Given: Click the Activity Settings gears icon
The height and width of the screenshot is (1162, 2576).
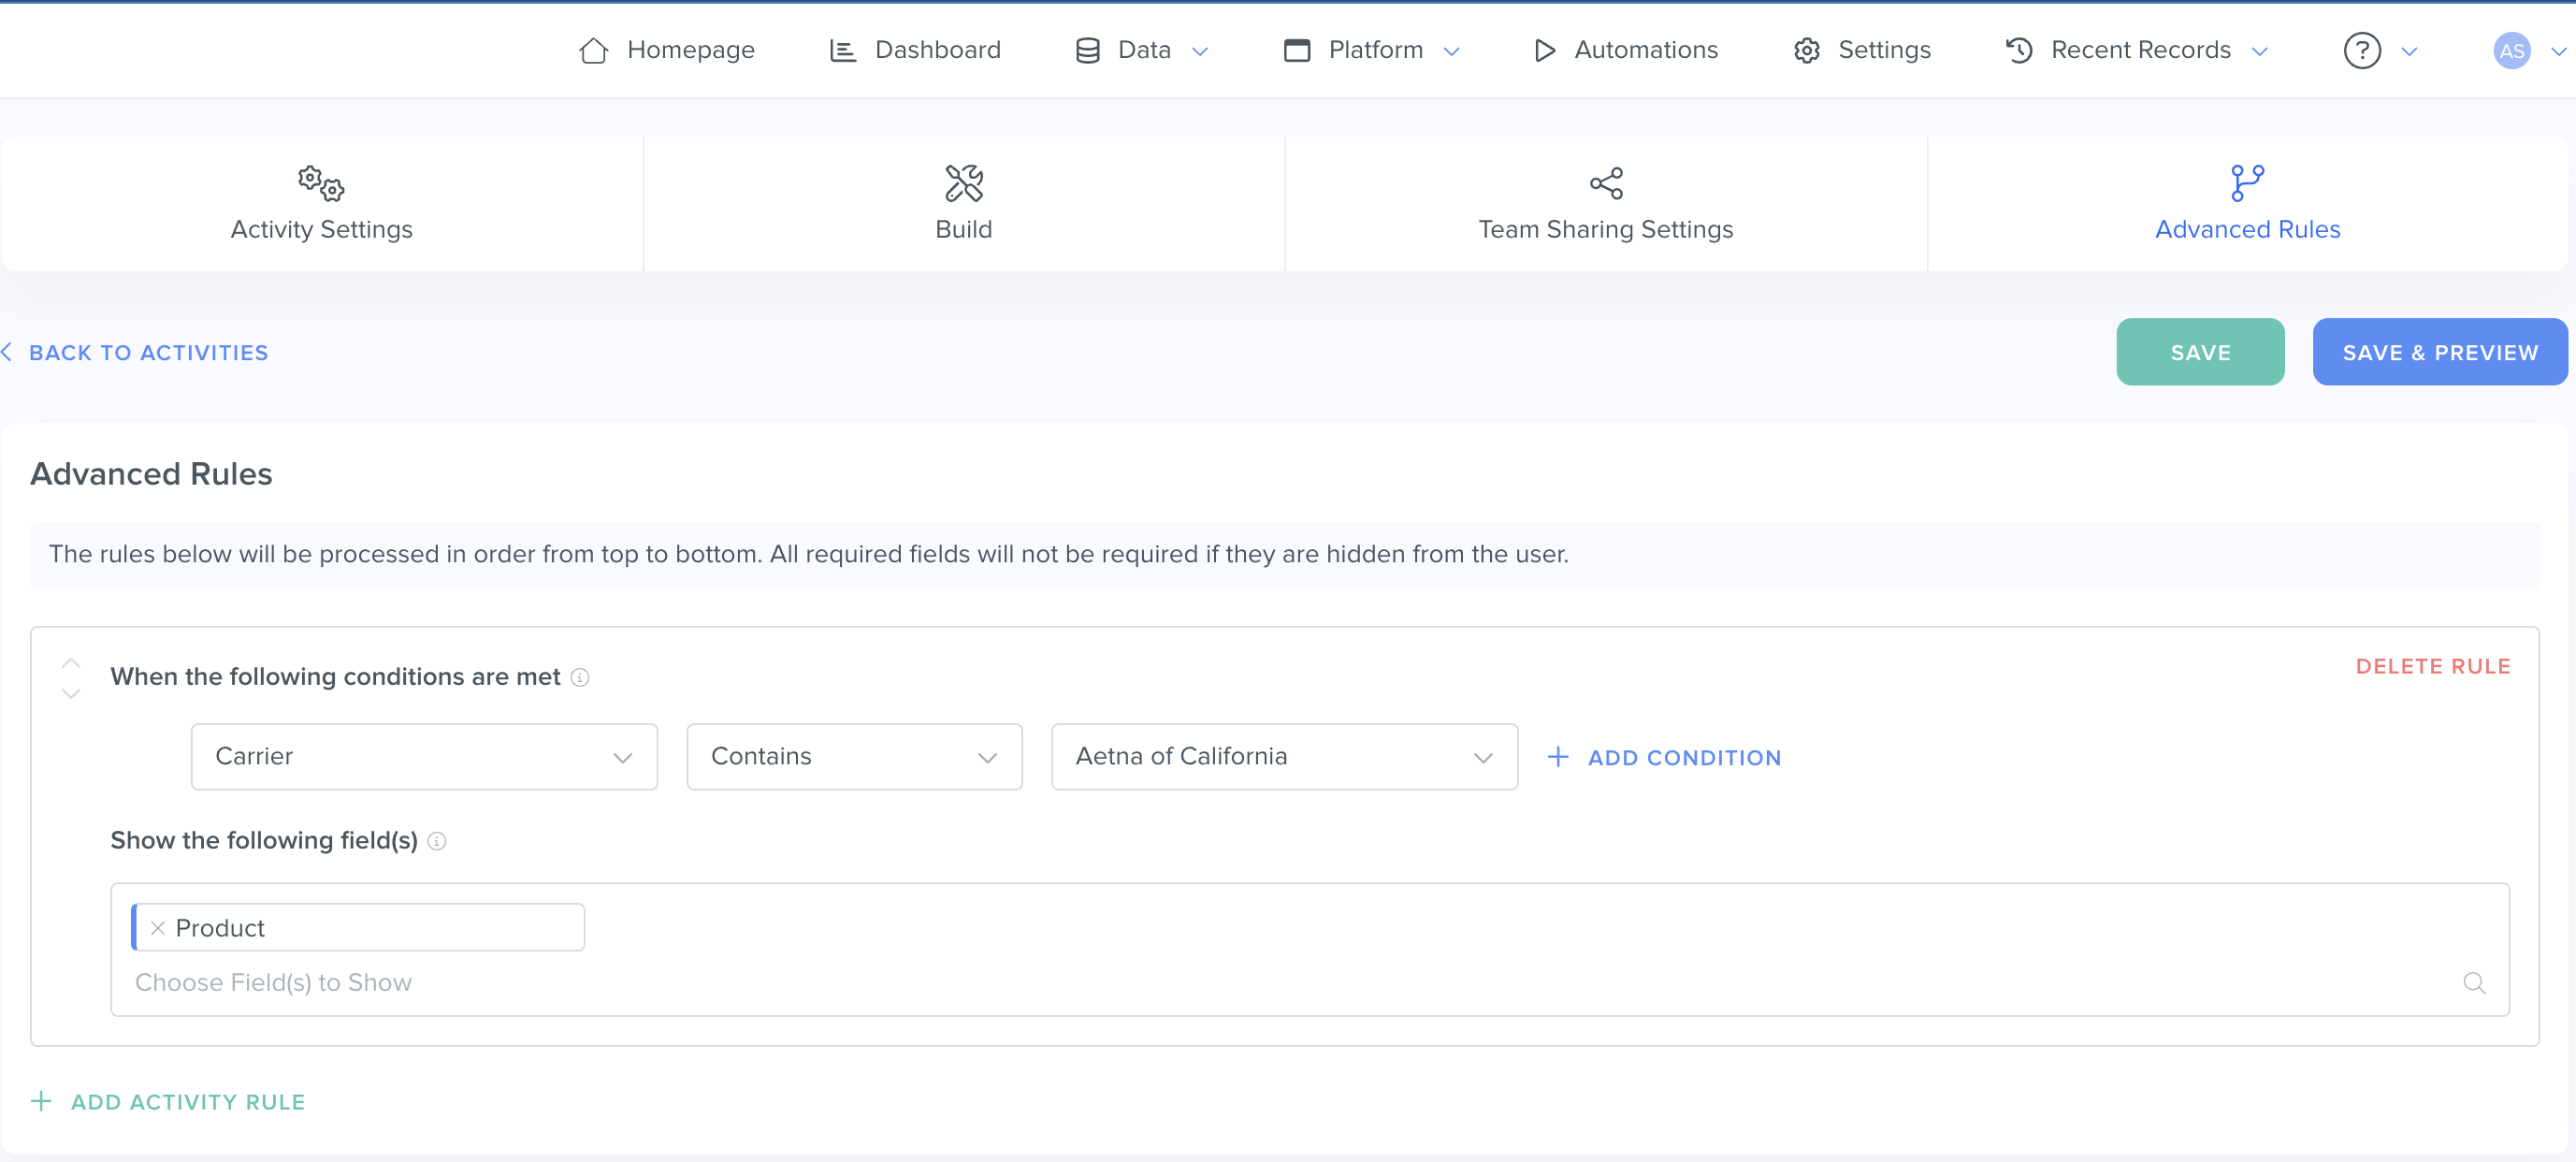Looking at the screenshot, I should pos(321,183).
